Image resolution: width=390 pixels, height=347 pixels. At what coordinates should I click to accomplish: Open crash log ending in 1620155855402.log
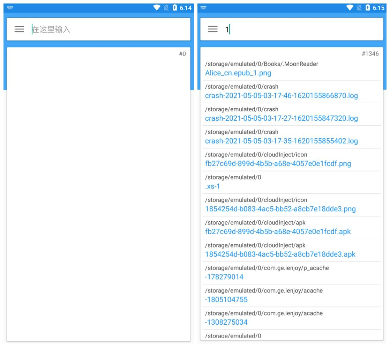pyautogui.click(x=281, y=141)
